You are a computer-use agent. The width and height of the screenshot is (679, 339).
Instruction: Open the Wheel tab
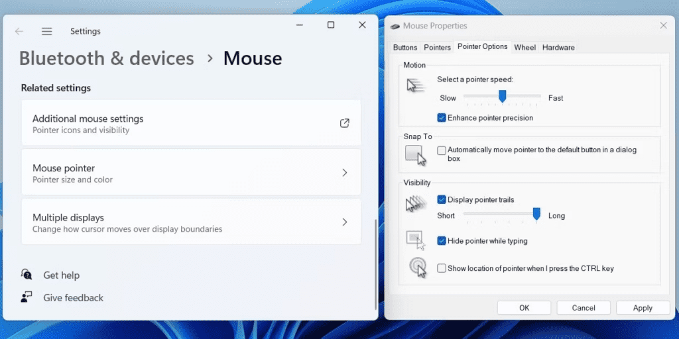point(525,48)
